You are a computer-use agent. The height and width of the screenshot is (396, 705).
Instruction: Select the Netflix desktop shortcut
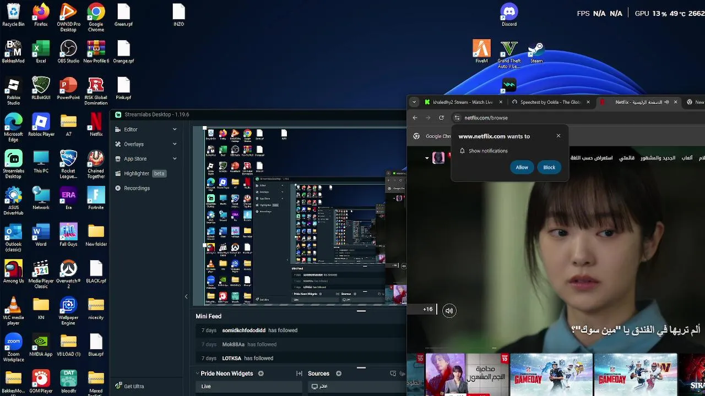96,125
